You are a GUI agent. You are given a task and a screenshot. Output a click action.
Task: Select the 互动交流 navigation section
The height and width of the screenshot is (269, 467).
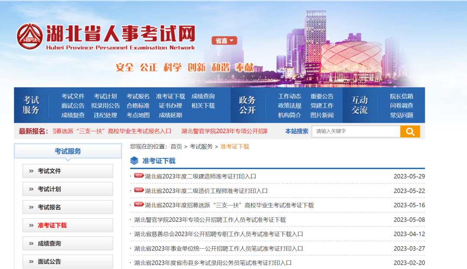(361, 106)
